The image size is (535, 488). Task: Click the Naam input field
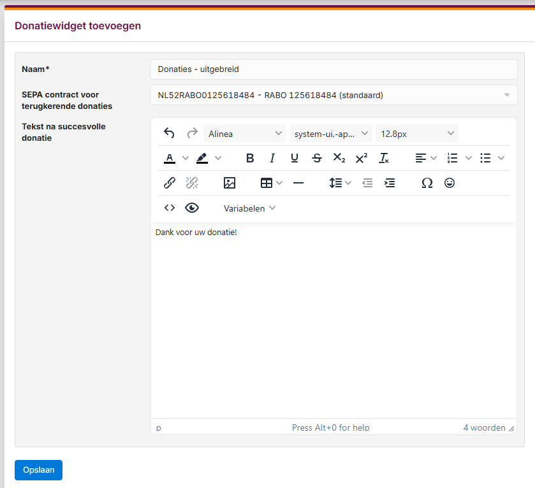[x=333, y=69]
